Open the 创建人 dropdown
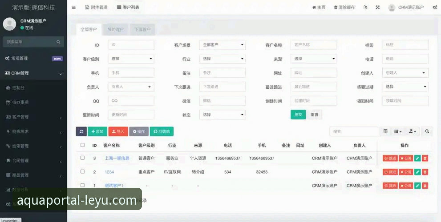441x222 pixels. [405, 73]
